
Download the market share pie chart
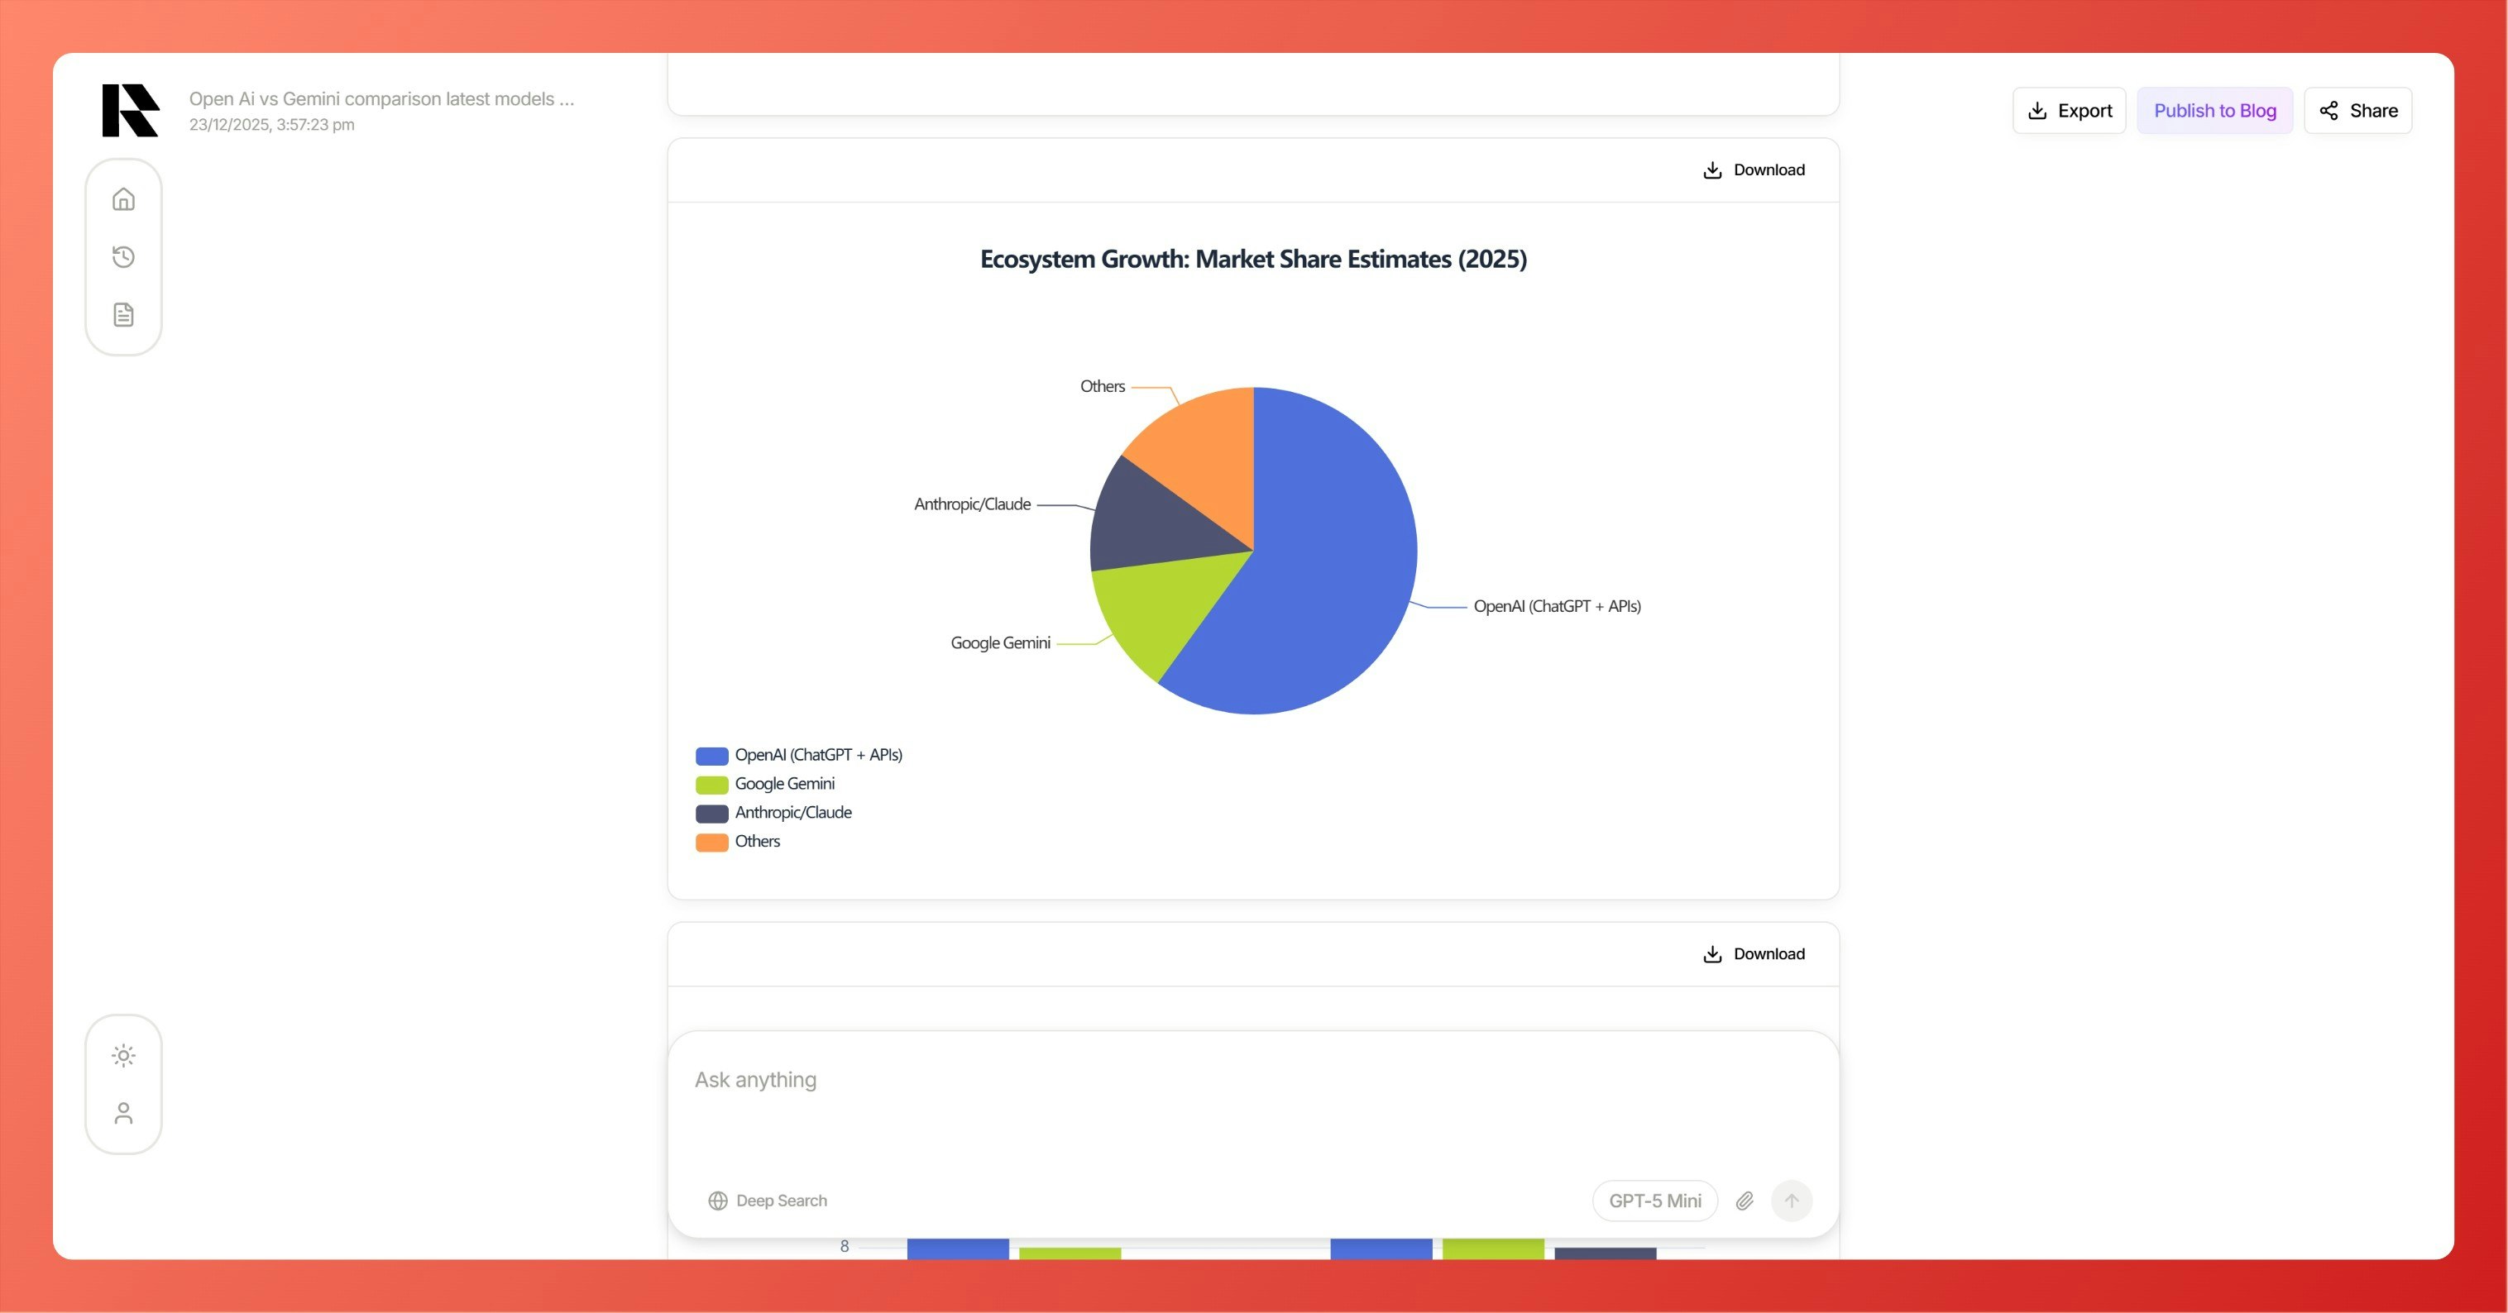1754,170
